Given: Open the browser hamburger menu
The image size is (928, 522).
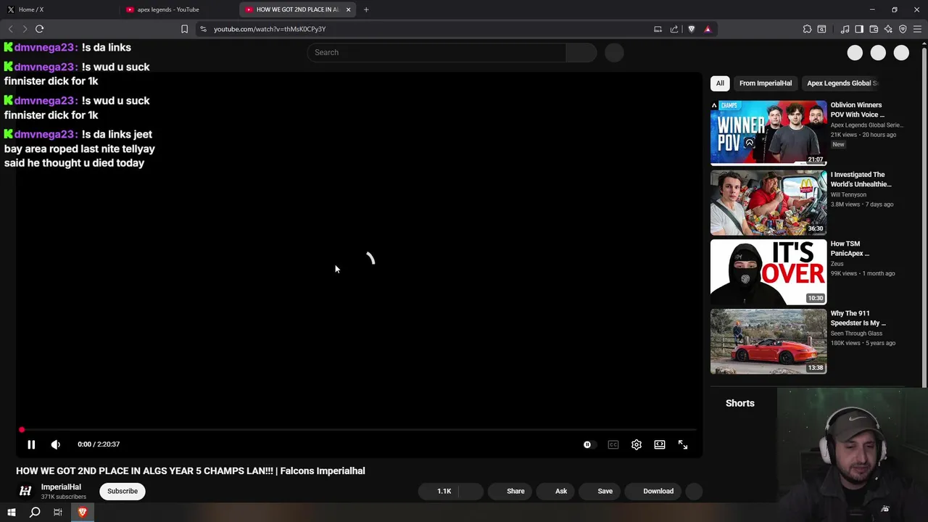Looking at the screenshot, I should (917, 29).
